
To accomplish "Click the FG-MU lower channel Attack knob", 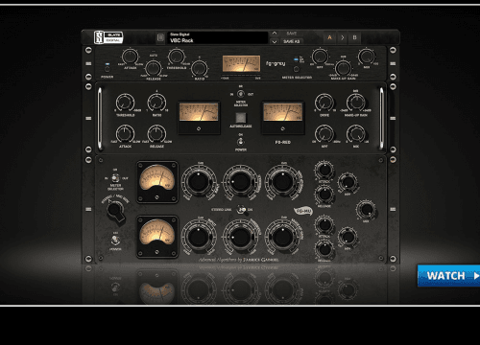I will [324, 225].
